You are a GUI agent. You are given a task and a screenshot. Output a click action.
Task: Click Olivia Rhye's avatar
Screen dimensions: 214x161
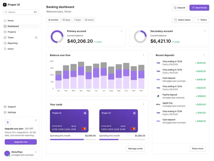[x=7, y=153]
